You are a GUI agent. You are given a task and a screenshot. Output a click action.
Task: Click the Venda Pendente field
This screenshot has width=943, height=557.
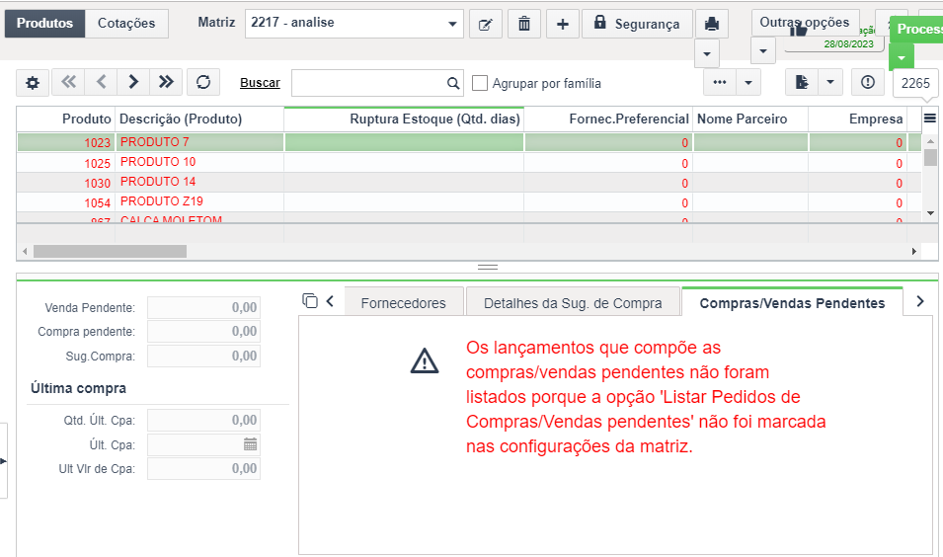pyautogui.click(x=203, y=307)
